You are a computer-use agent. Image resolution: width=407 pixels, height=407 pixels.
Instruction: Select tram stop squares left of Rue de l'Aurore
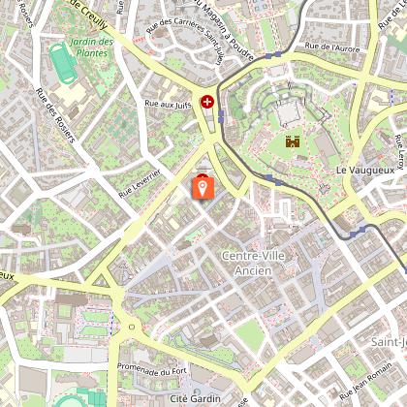pos(273,55)
